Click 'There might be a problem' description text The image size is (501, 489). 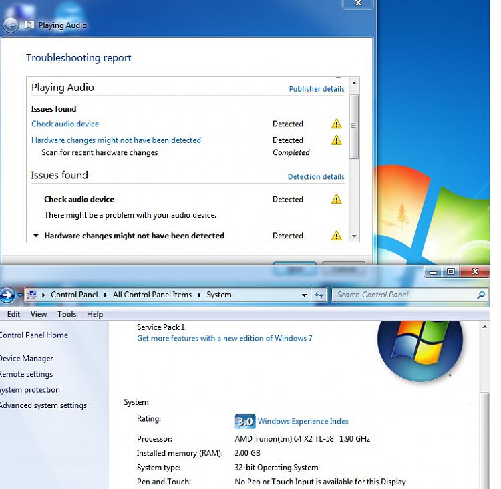click(x=131, y=215)
